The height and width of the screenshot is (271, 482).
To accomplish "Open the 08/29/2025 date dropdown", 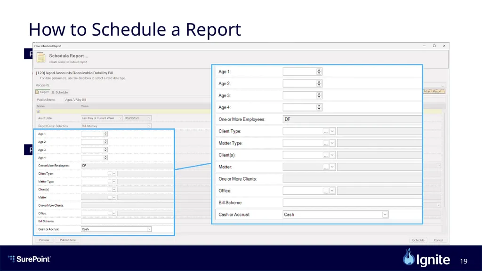I will click(x=137, y=118).
